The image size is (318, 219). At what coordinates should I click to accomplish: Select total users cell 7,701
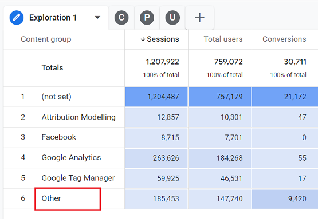pyautogui.click(x=220, y=138)
